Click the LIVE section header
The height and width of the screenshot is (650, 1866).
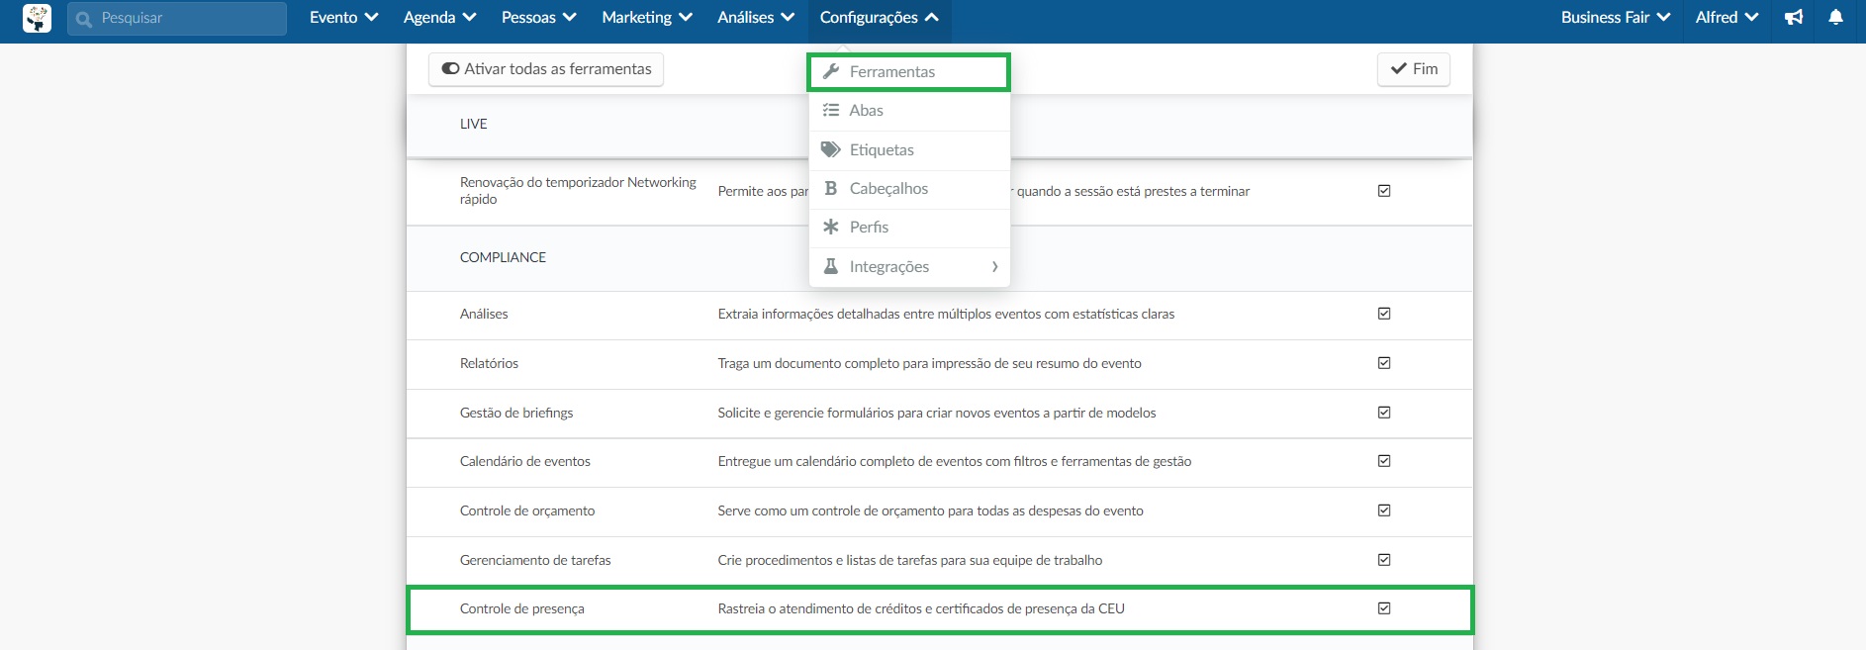(473, 124)
